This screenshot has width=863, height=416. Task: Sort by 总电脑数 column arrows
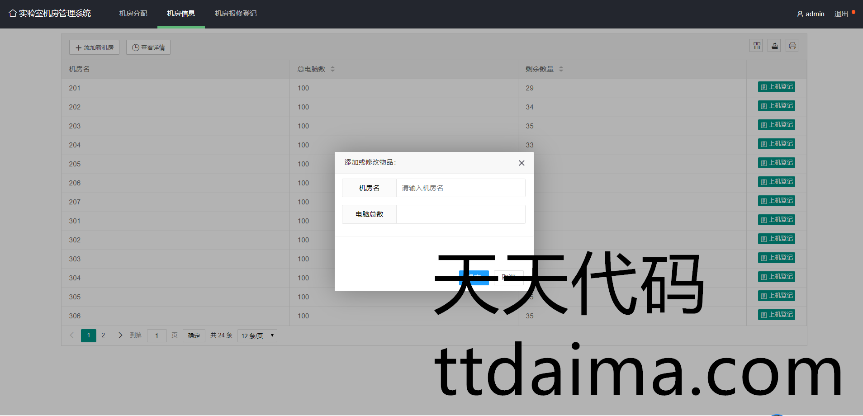(332, 69)
